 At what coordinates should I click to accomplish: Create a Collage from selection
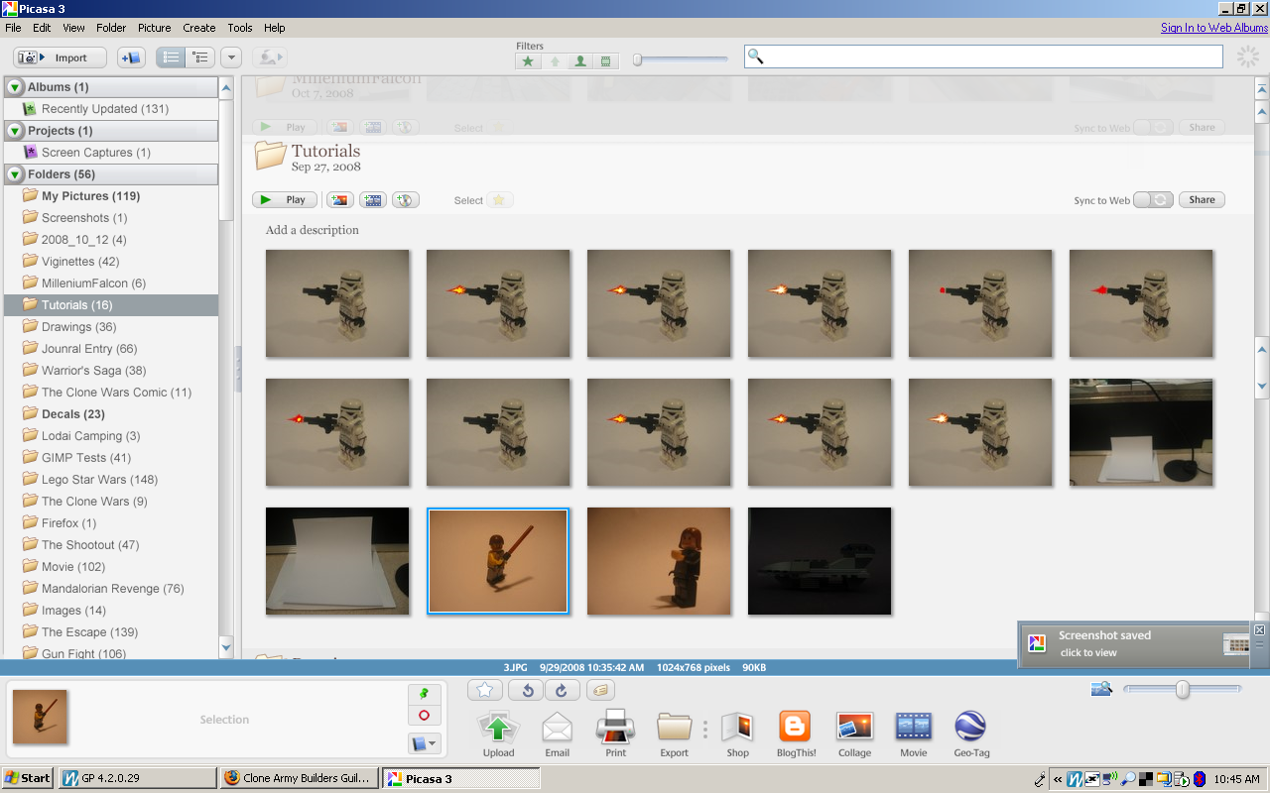[854, 729]
